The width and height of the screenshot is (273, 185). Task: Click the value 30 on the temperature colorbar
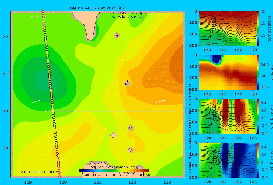(x=263, y=11)
